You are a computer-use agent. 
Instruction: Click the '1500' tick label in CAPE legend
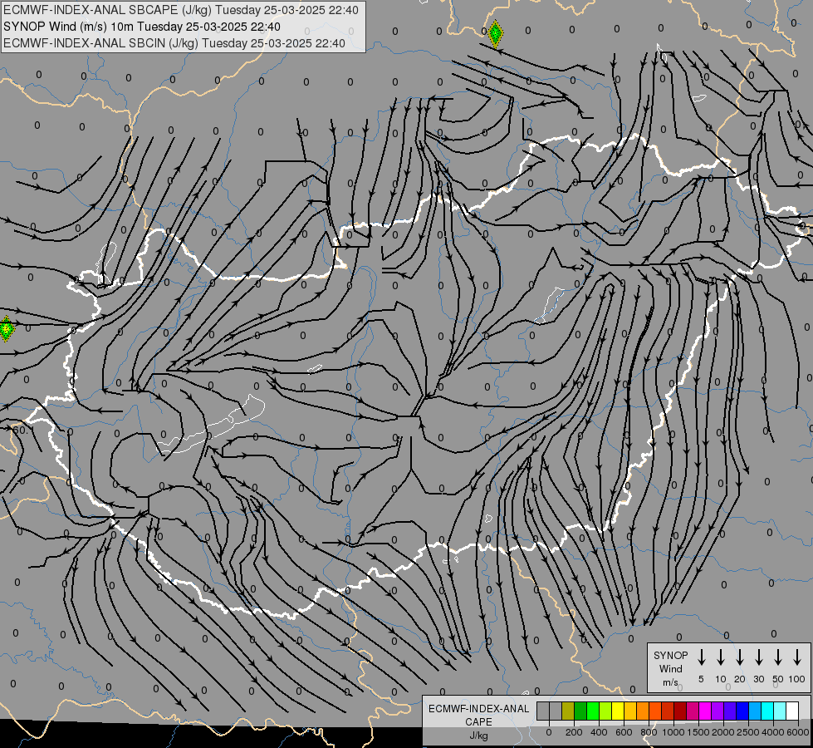pos(698,732)
